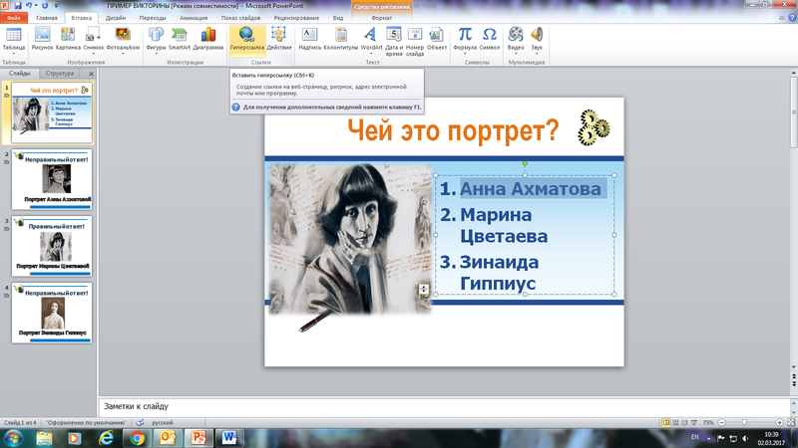This screenshot has height=448, width=798.
Task: Switch to Reading view in status bar
Action: pyautogui.click(x=684, y=422)
